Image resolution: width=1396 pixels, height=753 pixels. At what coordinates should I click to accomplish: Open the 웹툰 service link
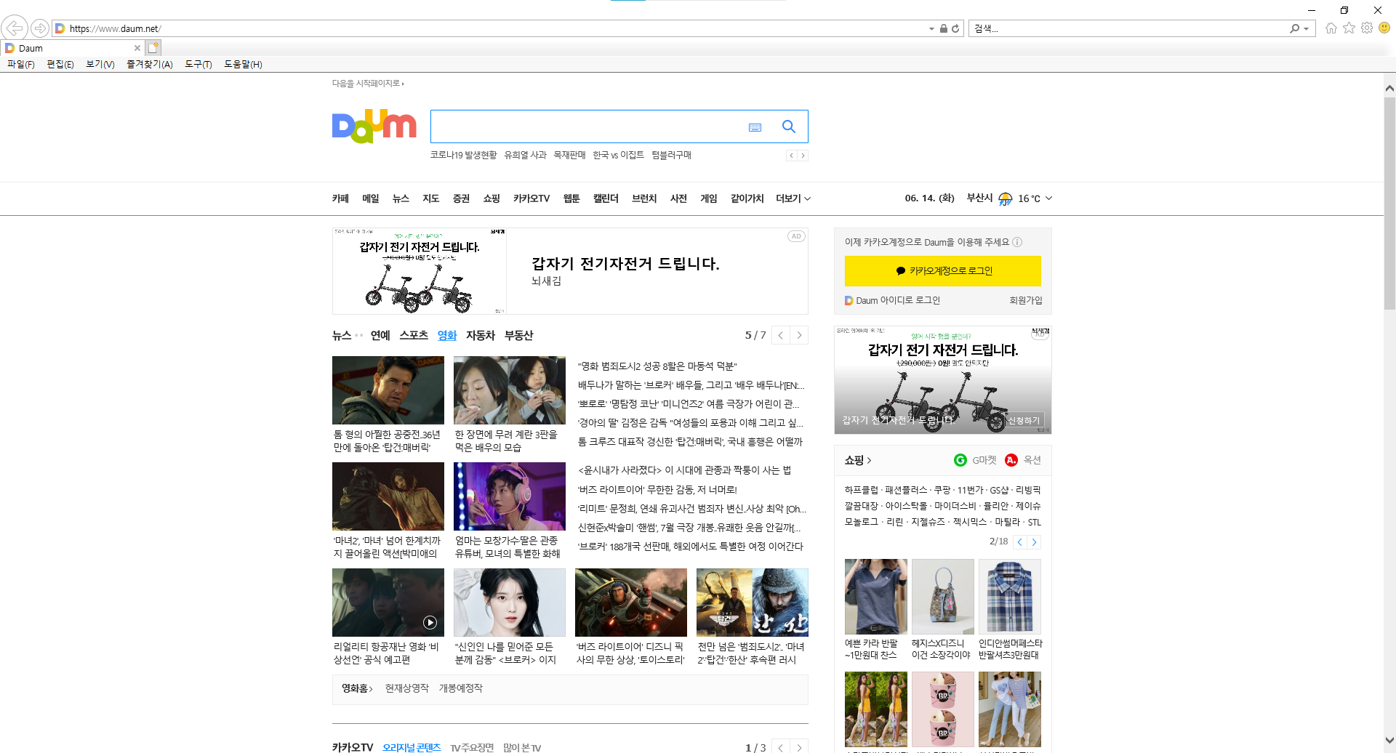click(571, 198)
